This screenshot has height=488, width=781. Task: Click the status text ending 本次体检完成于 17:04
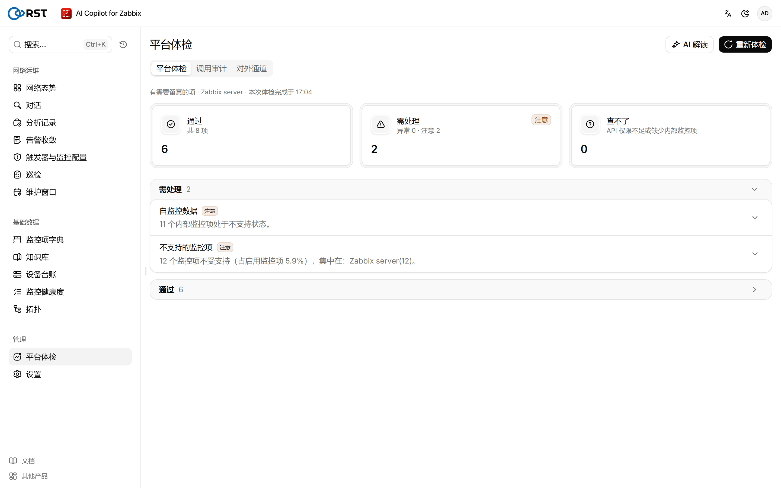(x=231, y=92)
